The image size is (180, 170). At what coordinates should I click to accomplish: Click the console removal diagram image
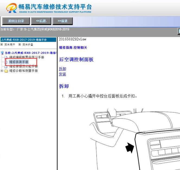pos(135,139)
